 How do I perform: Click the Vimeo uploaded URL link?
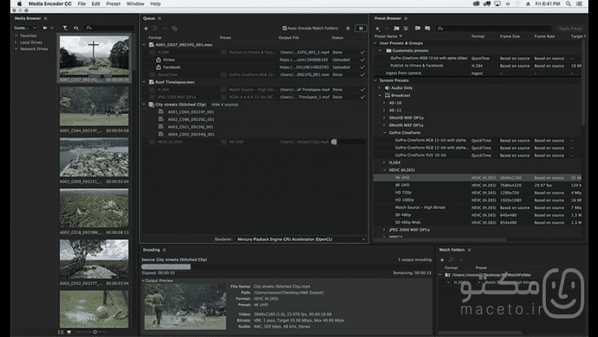(304, 60)
